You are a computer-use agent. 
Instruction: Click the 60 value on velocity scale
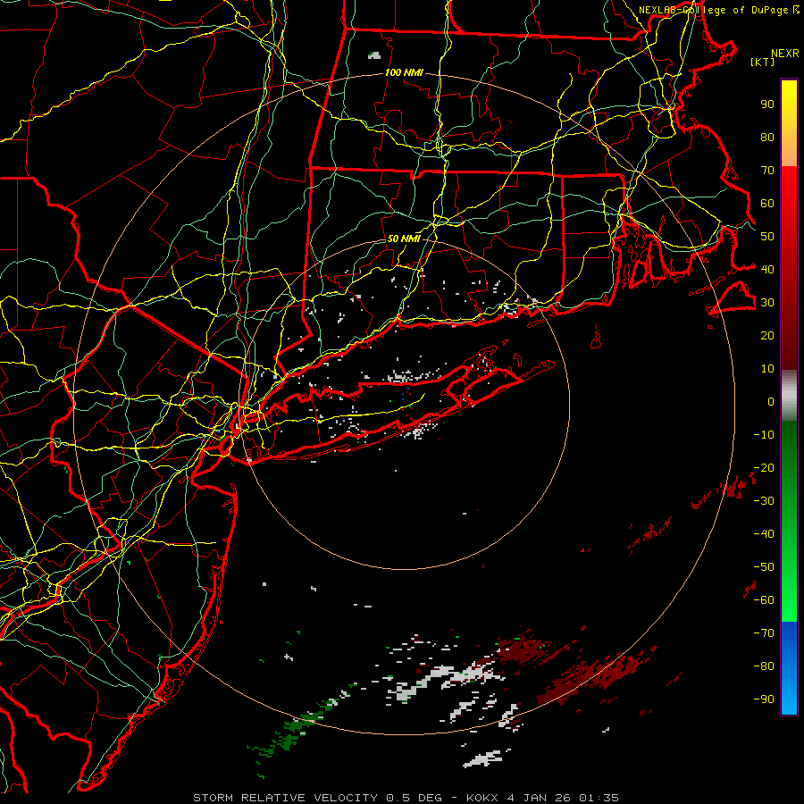767,204
